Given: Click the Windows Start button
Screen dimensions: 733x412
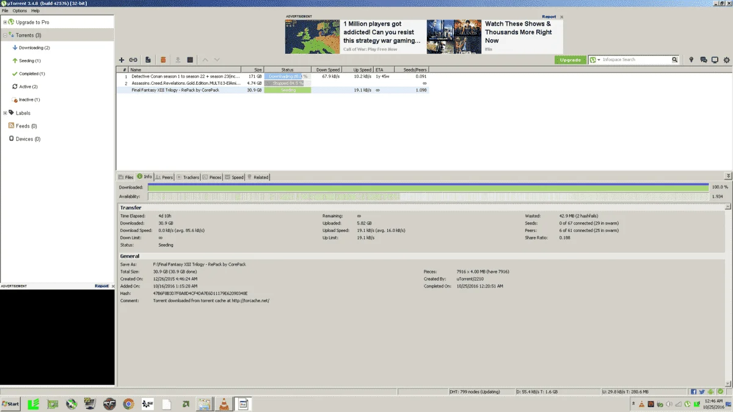Looking at the screenshot, I should [x=11, y=403].
